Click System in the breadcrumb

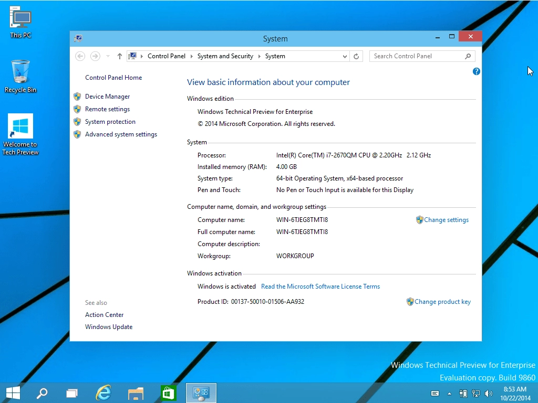(x=275, y=56)
